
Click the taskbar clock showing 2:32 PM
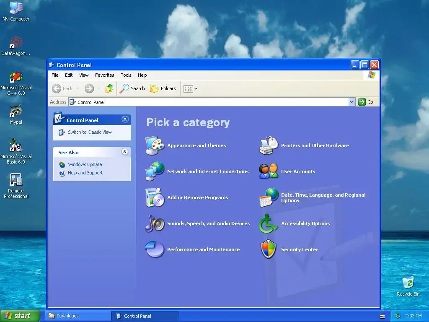click(413, 316)
